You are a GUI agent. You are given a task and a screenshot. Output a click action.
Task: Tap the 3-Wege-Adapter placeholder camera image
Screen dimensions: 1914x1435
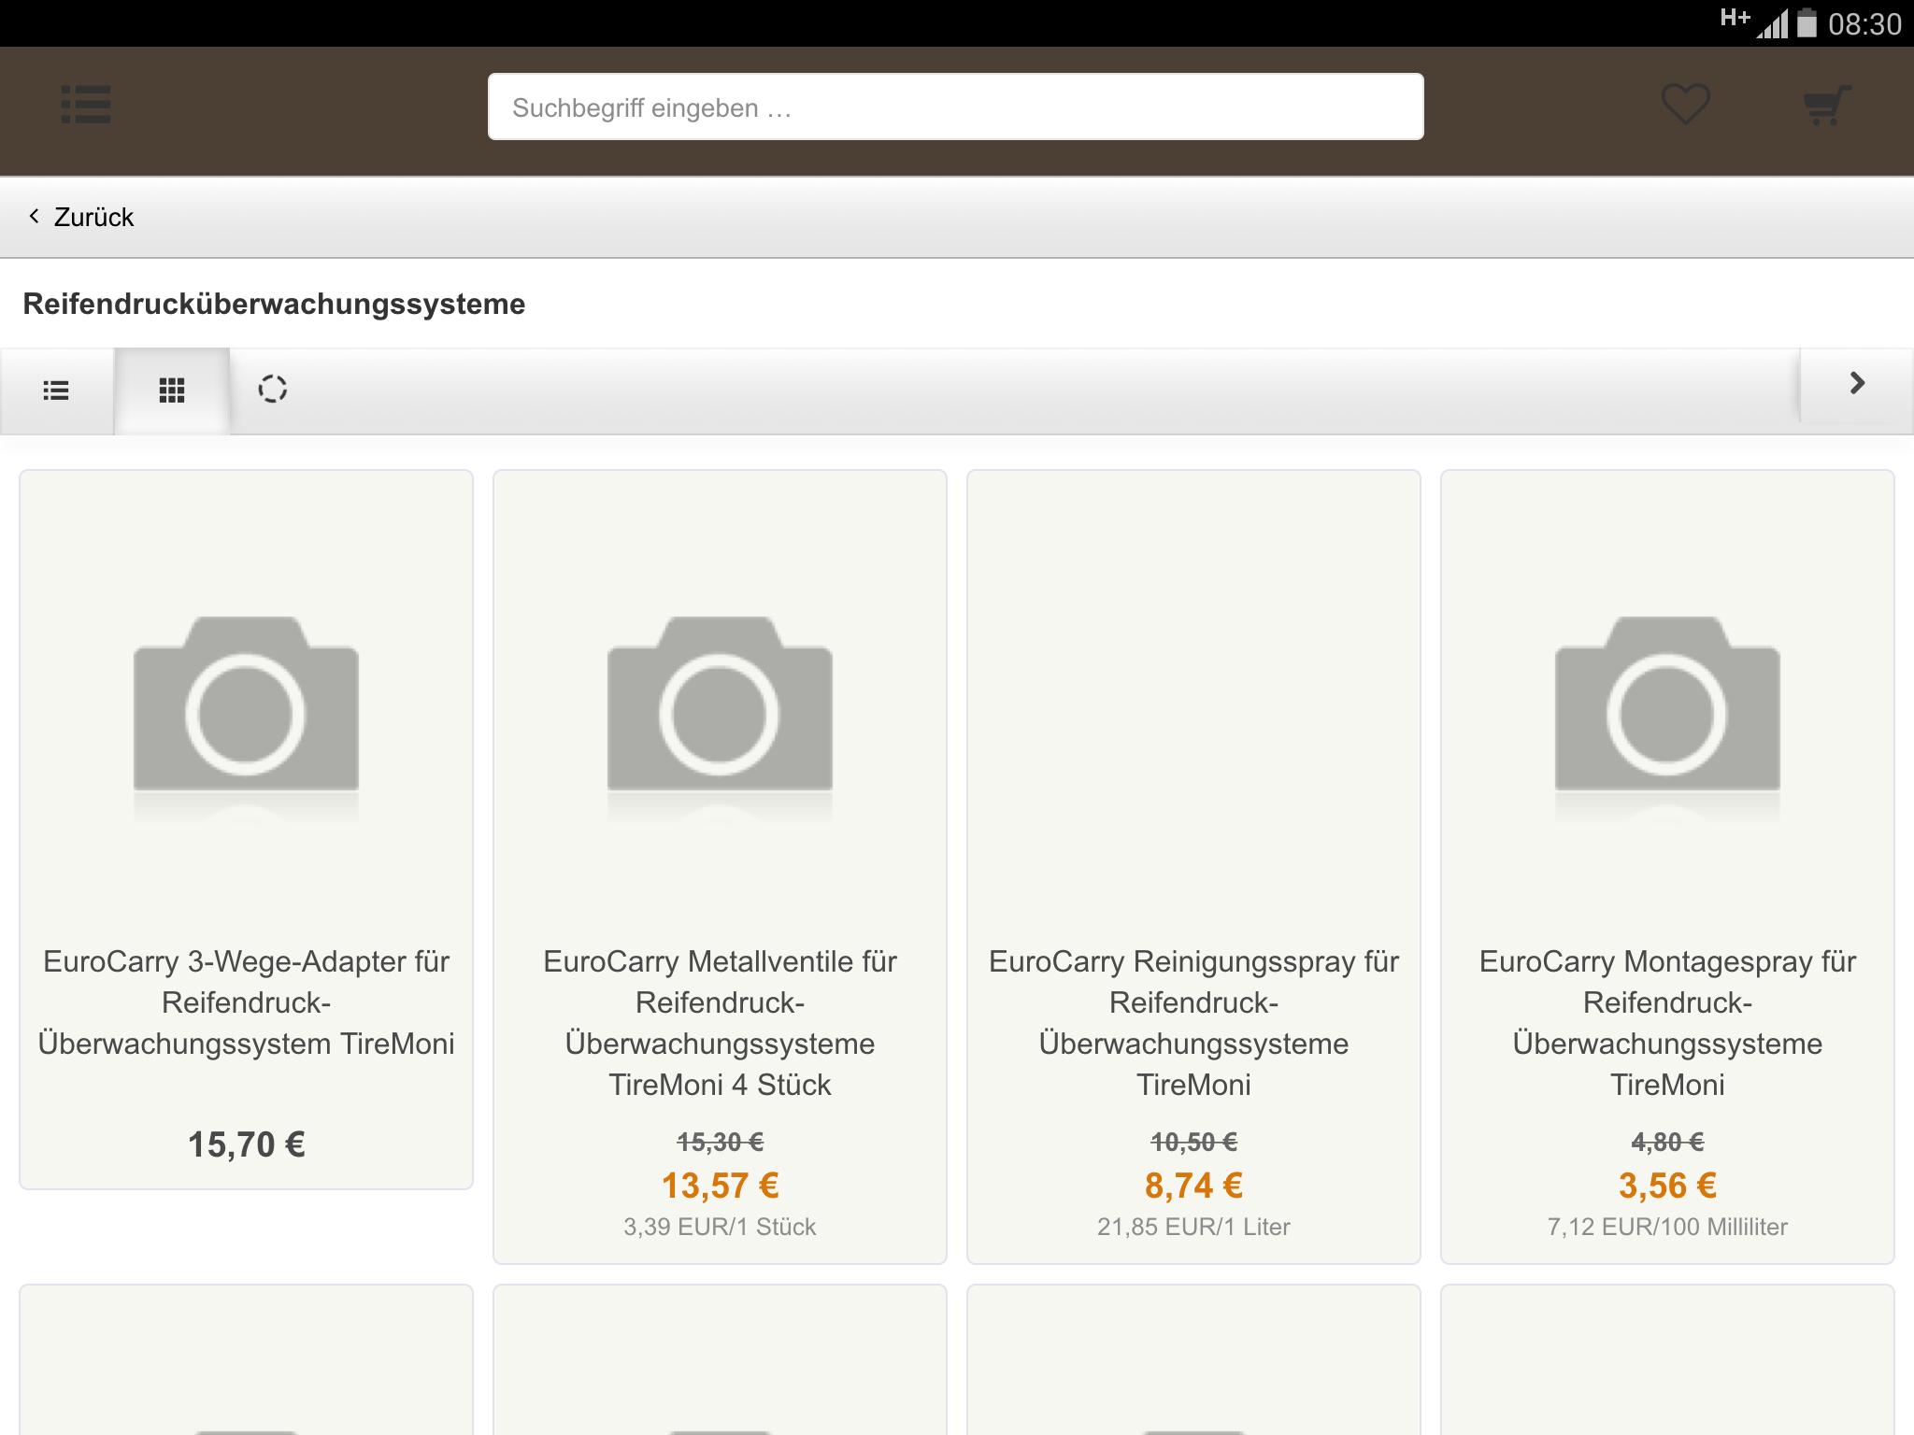pyautogui.click(x=246, y=715)
